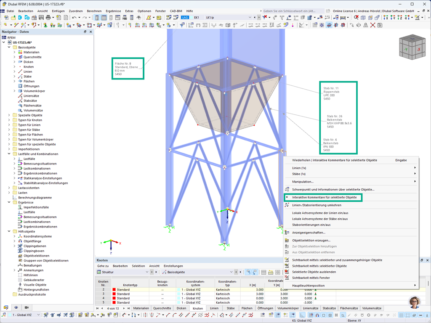The height and width of the screenshot is (323, 431).
Task: Click the 3D view orientation cube
Action: pos(412,47)
